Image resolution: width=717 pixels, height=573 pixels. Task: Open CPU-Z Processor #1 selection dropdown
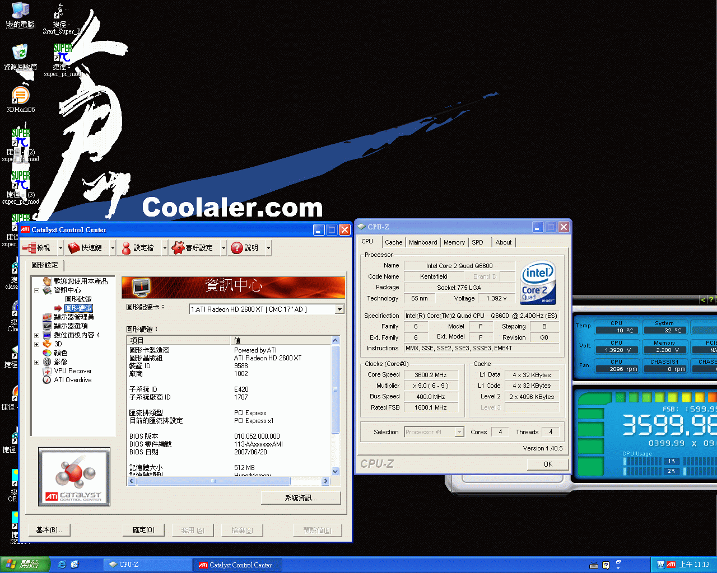tap(459, 432)
